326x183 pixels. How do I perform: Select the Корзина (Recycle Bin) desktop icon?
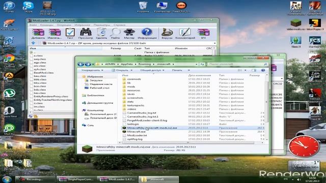click(143, 7)
